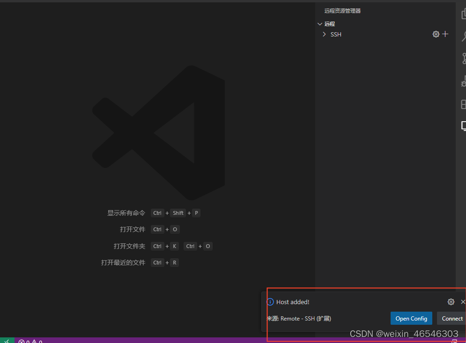Click the Connect button
Image resolution: width=466 pixels, height=343 pixels.
pos(452,318)
